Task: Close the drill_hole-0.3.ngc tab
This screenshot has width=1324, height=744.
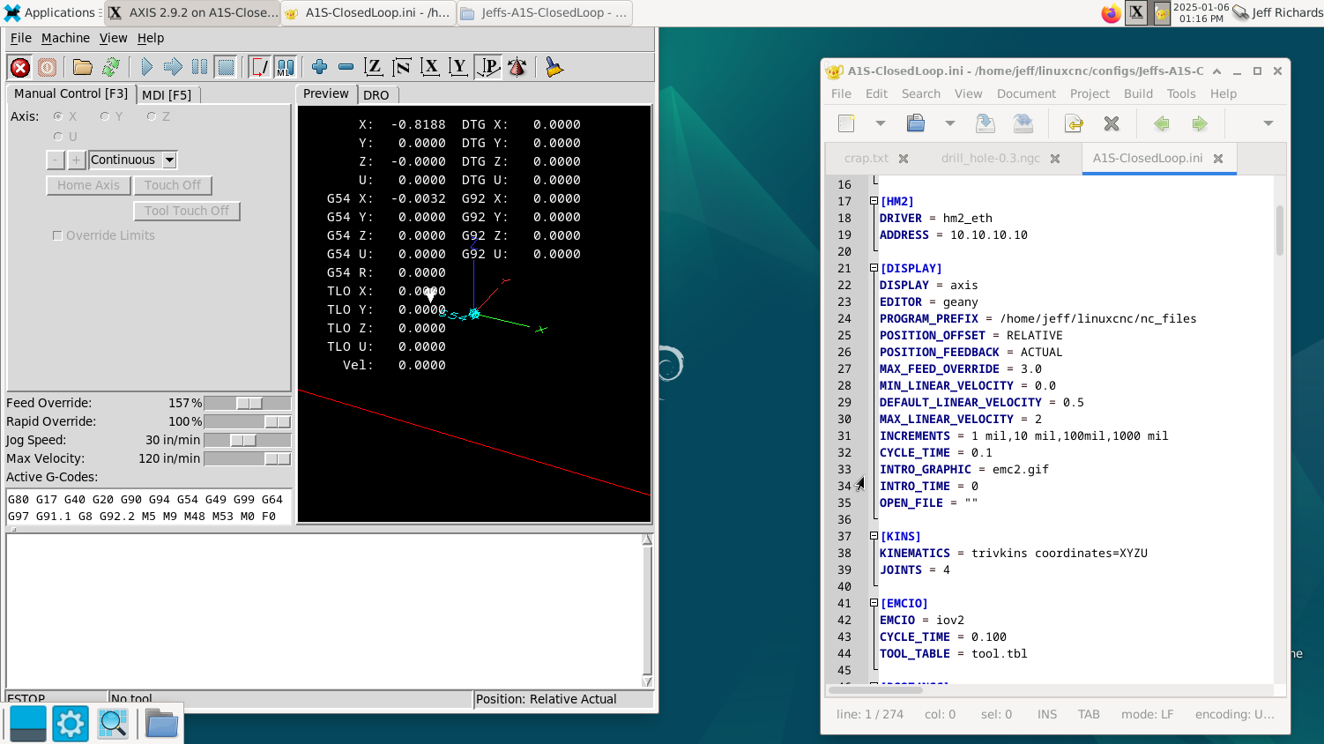Action: [x=1055, y=159]
